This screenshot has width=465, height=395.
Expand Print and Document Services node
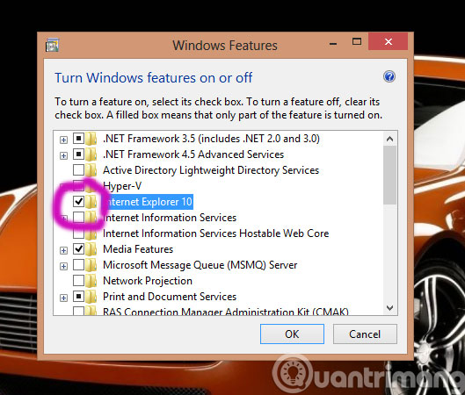63,298
